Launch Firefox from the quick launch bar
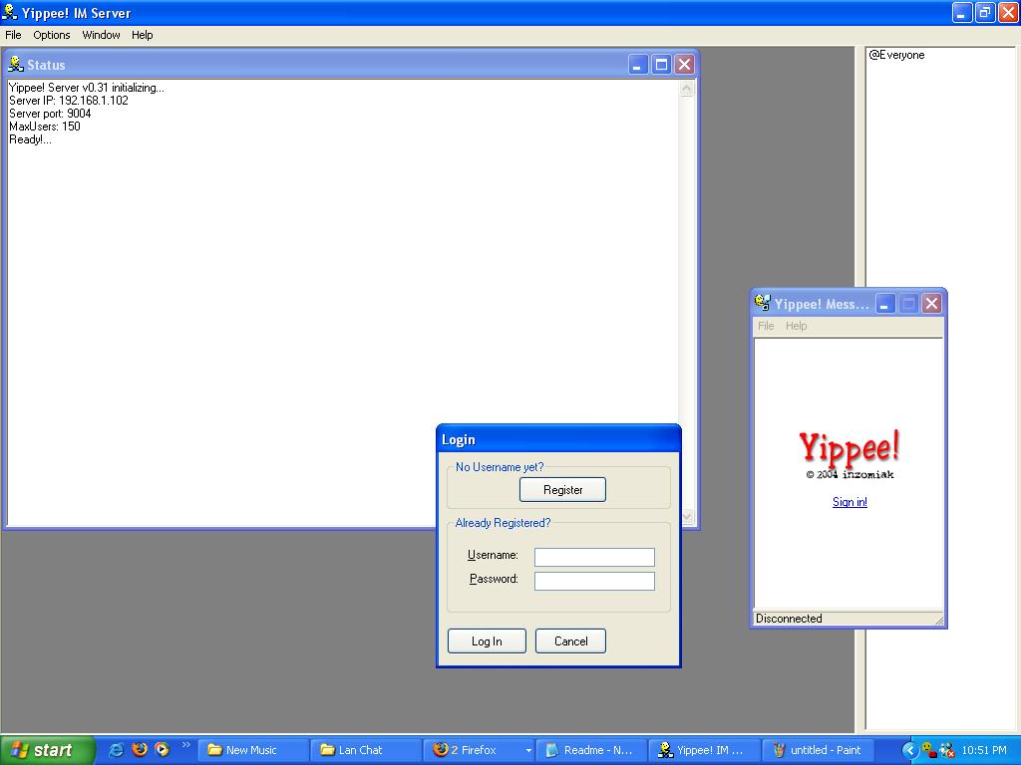This screenshot has height=765, width=1021. pos(140,750)
